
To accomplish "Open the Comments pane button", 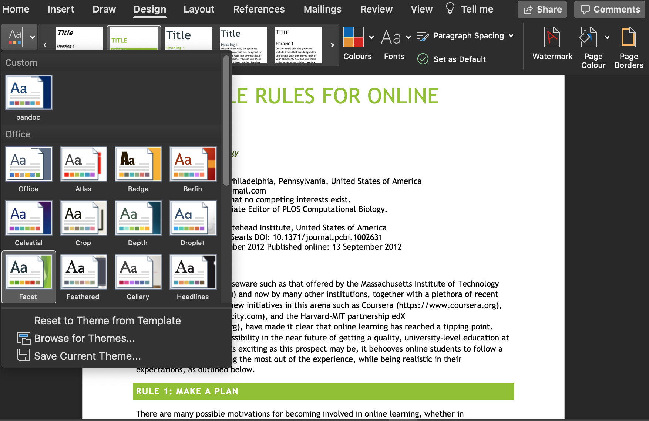I will coord(609,10).
